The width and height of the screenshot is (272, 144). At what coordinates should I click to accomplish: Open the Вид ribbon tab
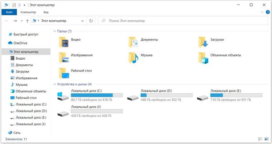click(x=46, y=12)
